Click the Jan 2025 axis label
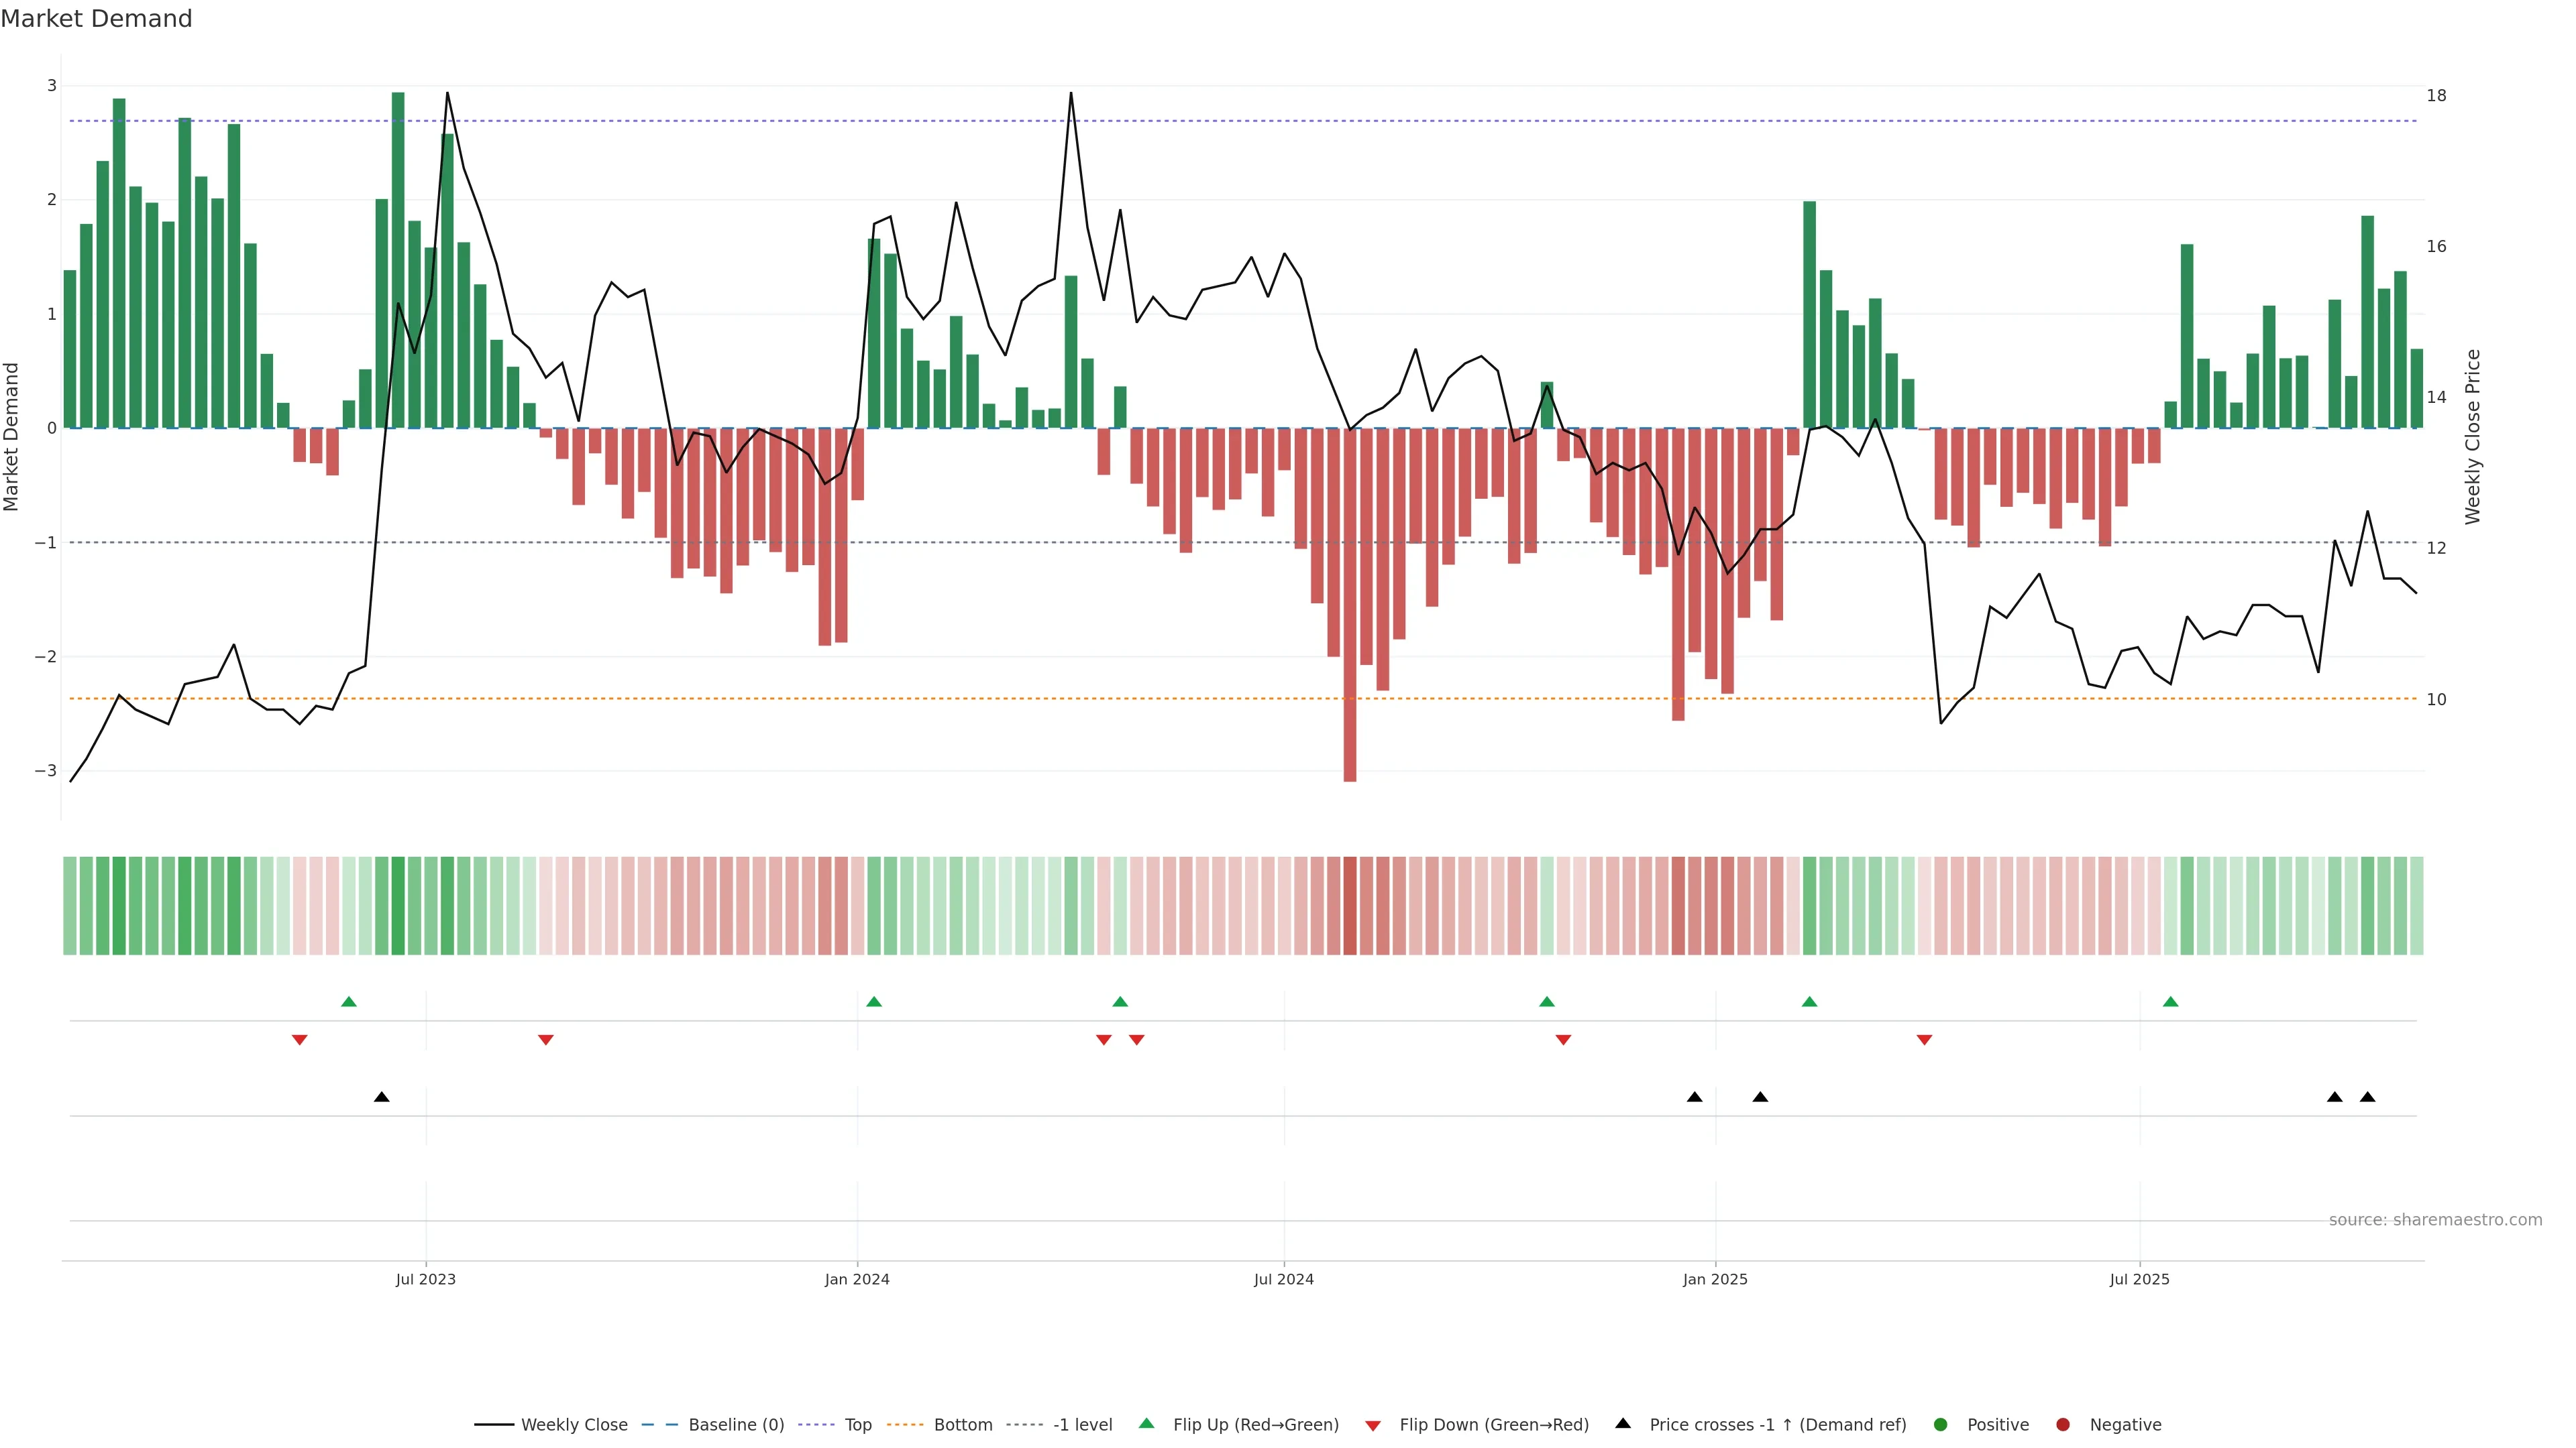The width and height of the screenshot is (2576, 1448). [1715, 1279]
